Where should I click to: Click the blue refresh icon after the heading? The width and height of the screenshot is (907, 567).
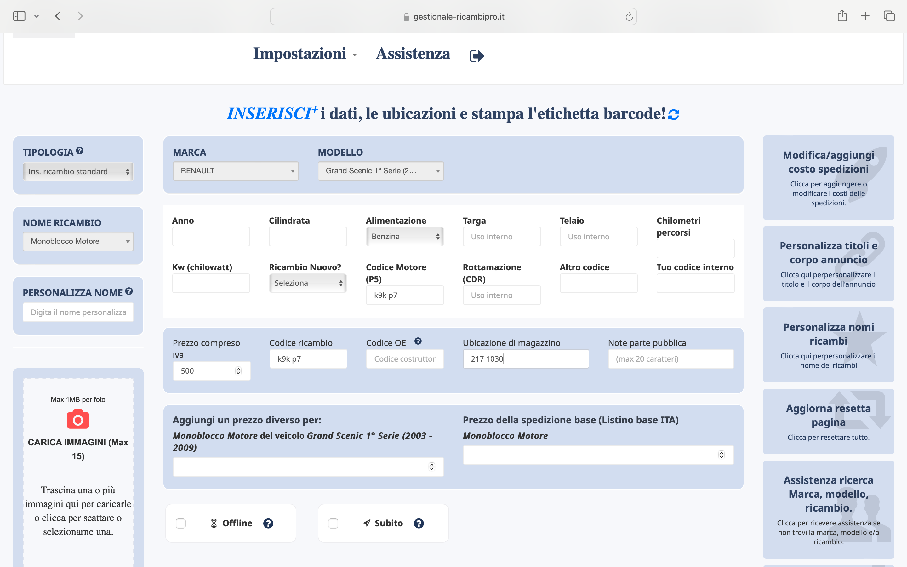[x=674, y=114]
